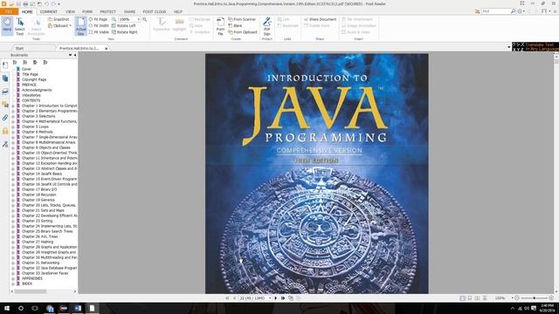Viewport: 559px width, 314px height.
Task: Open the page number dropdown
Action: [x=270, y=298]
